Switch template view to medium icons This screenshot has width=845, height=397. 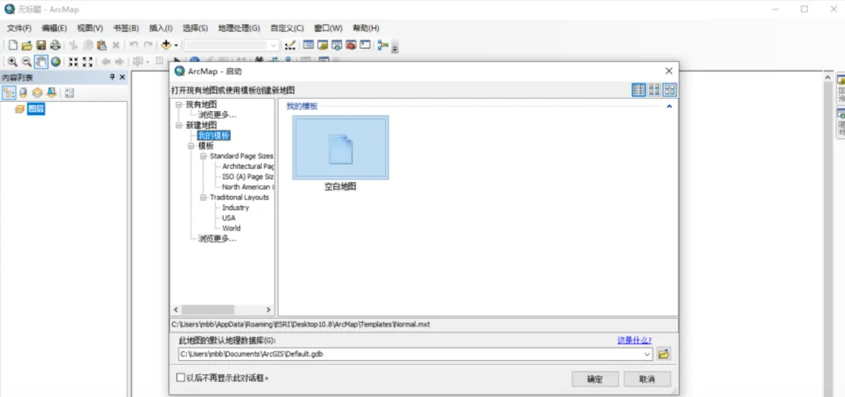pyautogui.click(x=654, y=90)
